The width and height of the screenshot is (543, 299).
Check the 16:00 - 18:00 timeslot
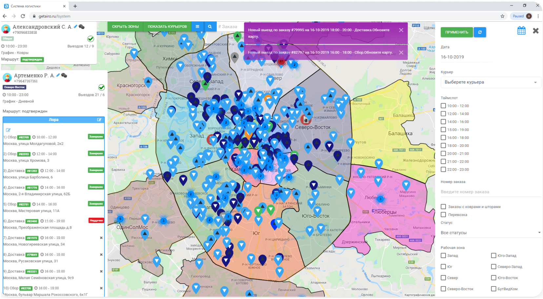click(443, 138)
